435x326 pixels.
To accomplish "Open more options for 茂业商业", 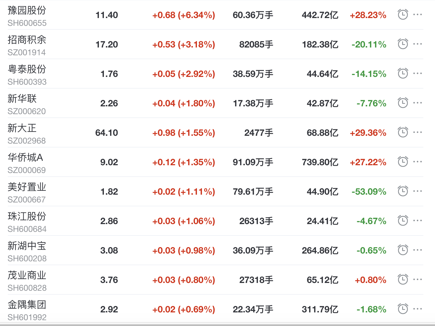I will point(417,279).
